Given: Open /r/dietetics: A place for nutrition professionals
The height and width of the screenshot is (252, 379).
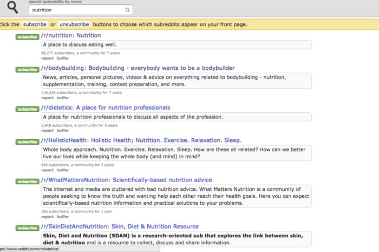Looking at the screenshot, I should pos(106,108).
